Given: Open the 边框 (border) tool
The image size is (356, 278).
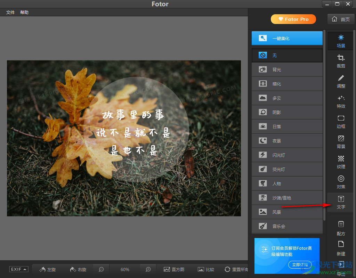Looking at the screenshot, I should [x=341, y=122].
